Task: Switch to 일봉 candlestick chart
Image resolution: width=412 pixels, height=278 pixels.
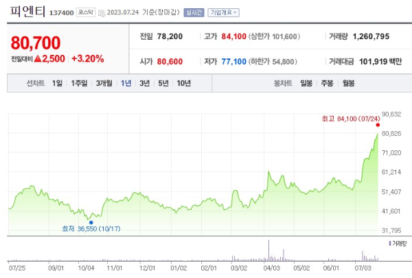Action: point(306,83)
